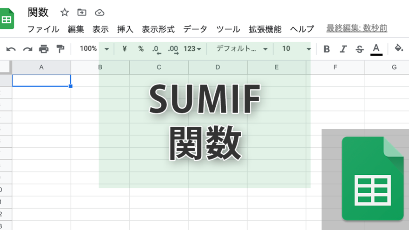
Task: Decrease decimal places
Action: [157, 49]
